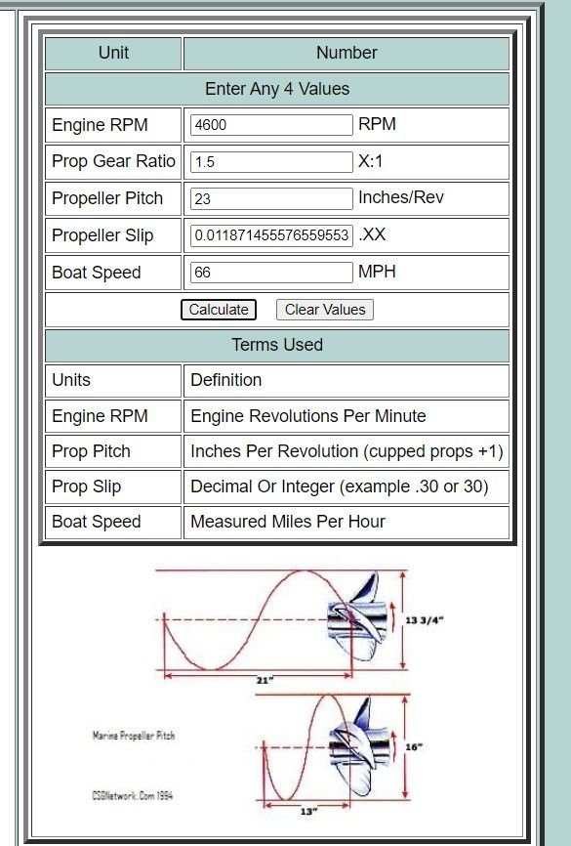This screenshot has width=571, height=846.
Task: Click the Propeller Slip row label
Action: (102, 235)
